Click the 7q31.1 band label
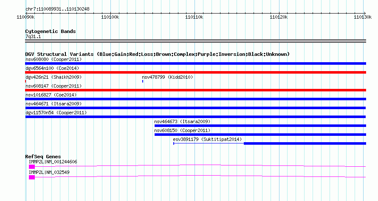The width and height of the screenshot is (378, 201). (33, 36)
